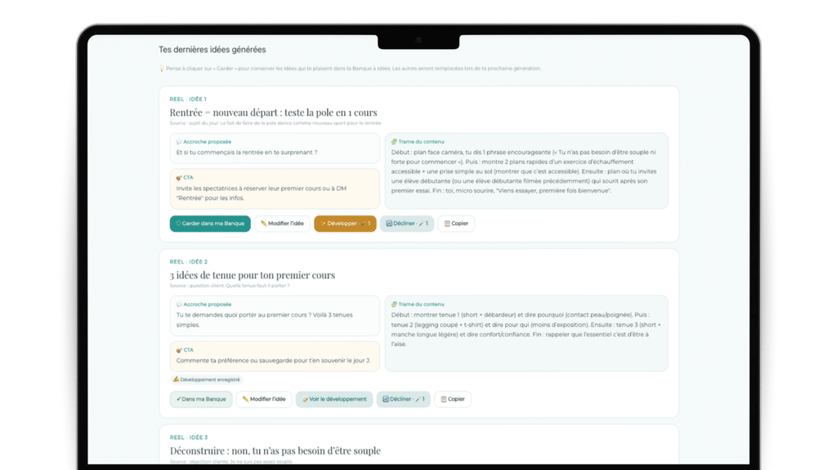Click the title "3 idées de tenue pour ton premier cours"

click(x=253, y=275)
